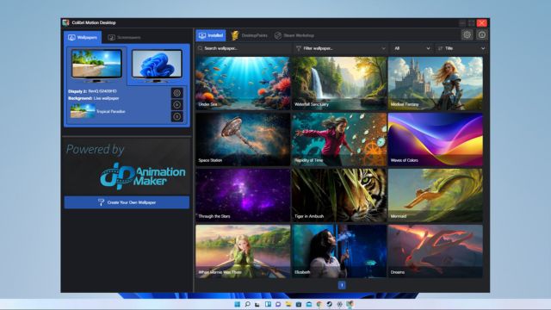Screen dimensions: 551x310
Task: Select the beach display monitor
Action: (x=96, y=65)
